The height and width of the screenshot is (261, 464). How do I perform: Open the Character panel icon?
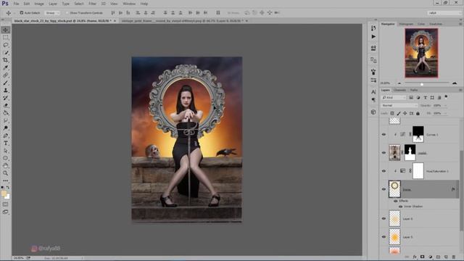point(373,92)
